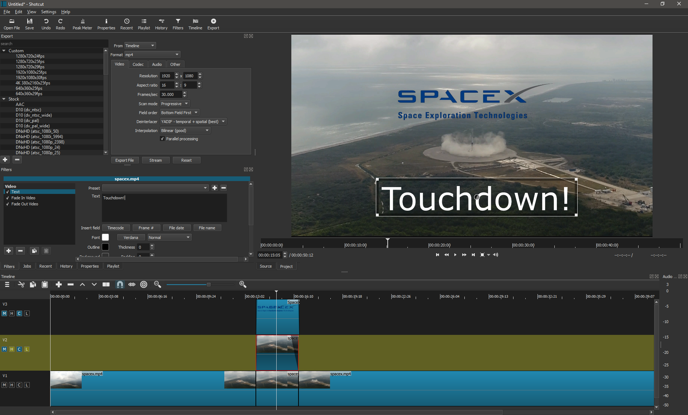Select the Codec tab in Export settings
688x415 pixels.
138,64
